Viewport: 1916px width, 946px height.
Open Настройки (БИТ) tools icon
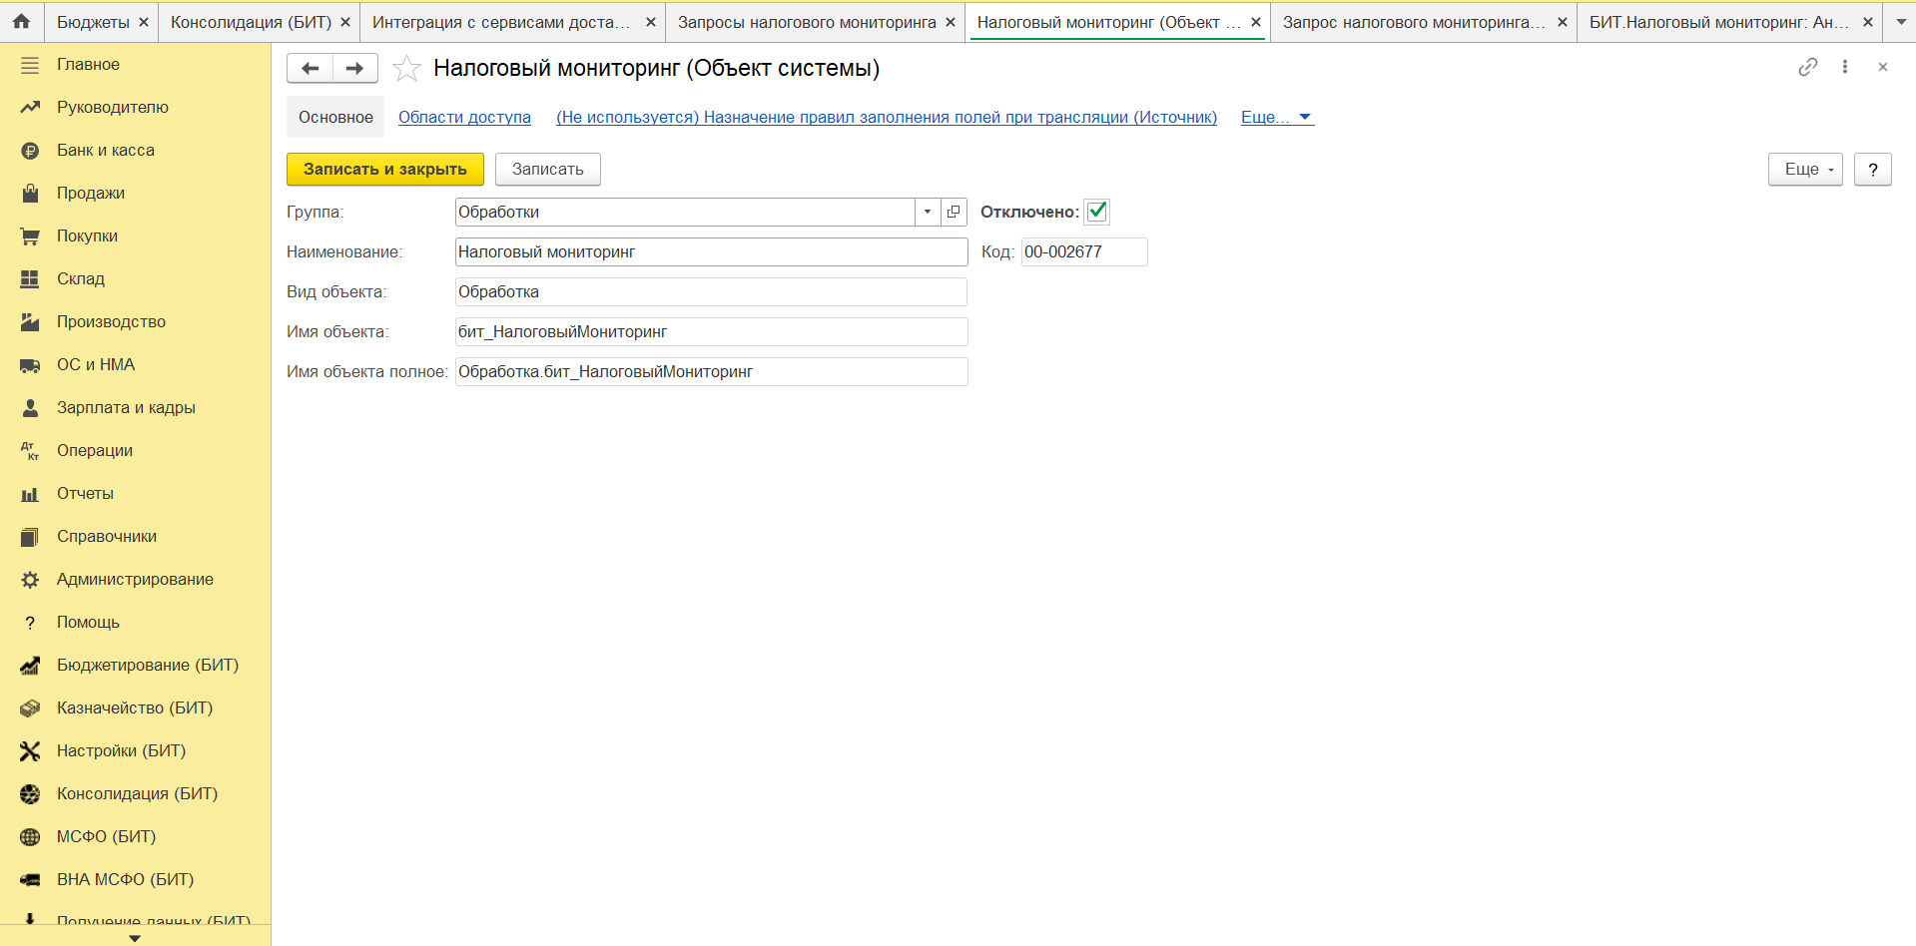click(x=30, y=751)
